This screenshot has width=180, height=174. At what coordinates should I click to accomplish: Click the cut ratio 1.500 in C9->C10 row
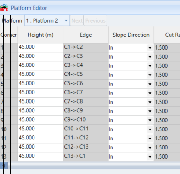tap(167, 120)
